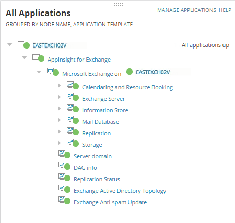Image resolution: width=235 pixels, height=223 pixels.
Task: Open the Help link
Action: tap(225, 10)
